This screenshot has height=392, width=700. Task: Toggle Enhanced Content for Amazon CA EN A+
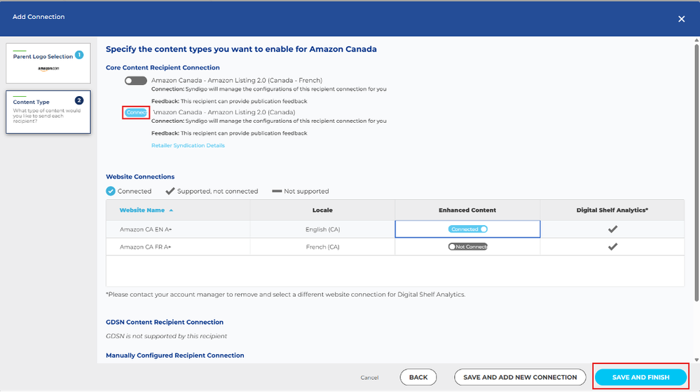click(467, 229)
